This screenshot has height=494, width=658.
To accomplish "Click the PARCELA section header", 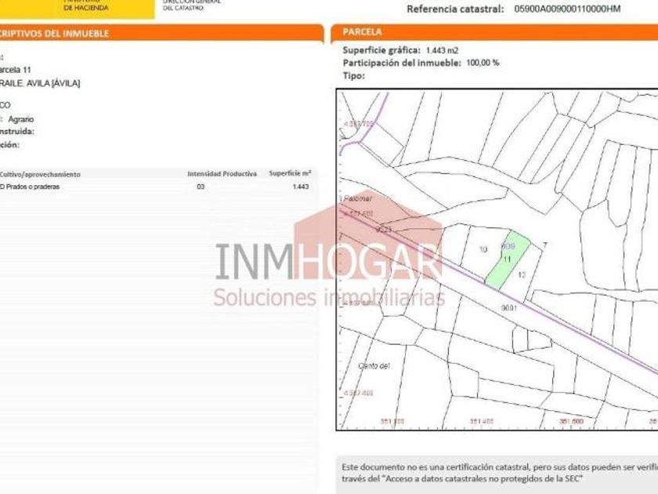I will 362,32.
